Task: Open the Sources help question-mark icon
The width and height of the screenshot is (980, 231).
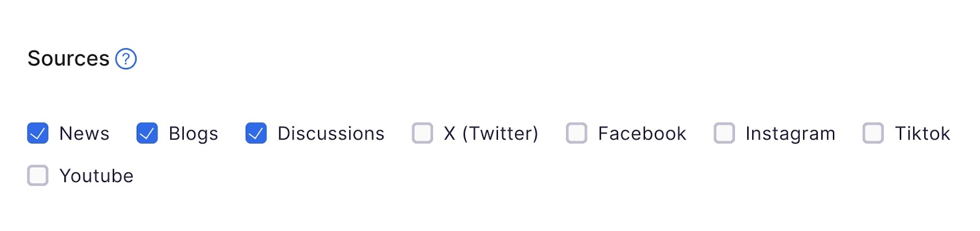Action: (x=126, y=59)
